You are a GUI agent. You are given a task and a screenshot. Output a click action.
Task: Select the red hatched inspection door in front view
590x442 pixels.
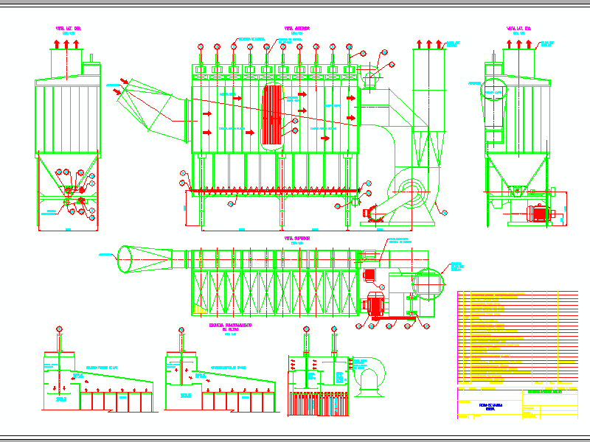point(273,115)
